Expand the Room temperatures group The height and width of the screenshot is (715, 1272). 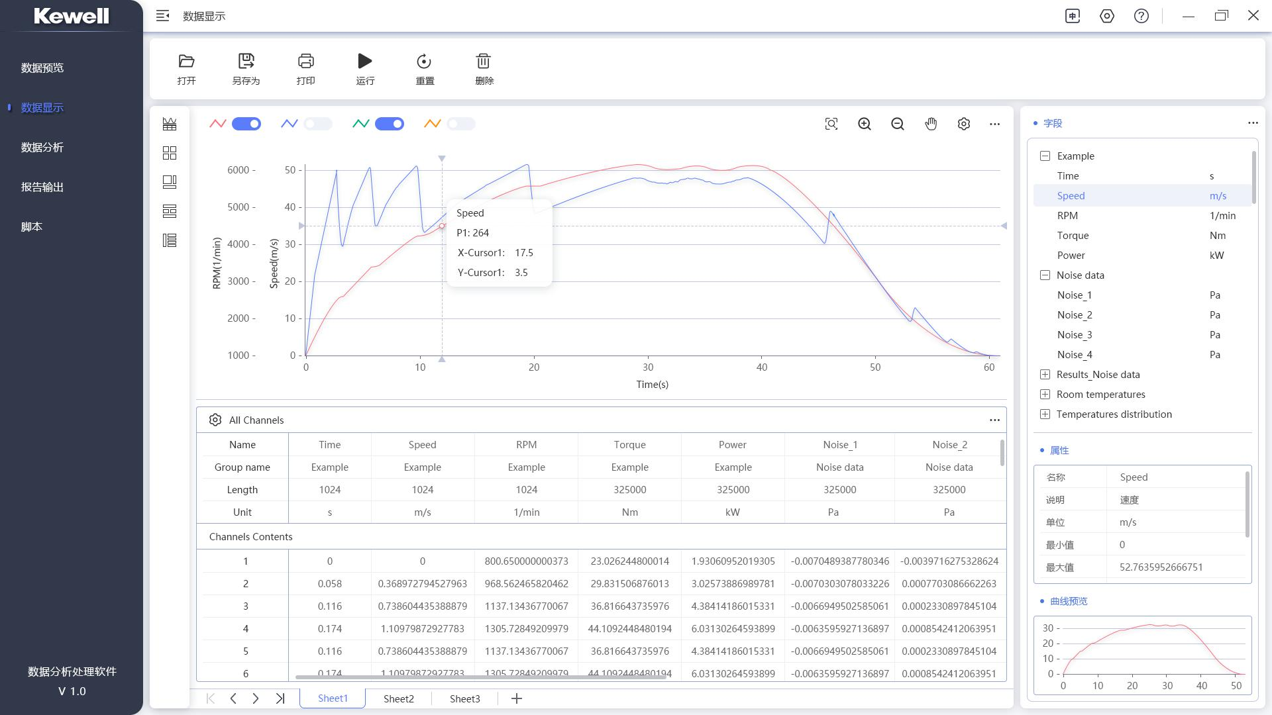pyautogui.click(x=1045, y=395)
